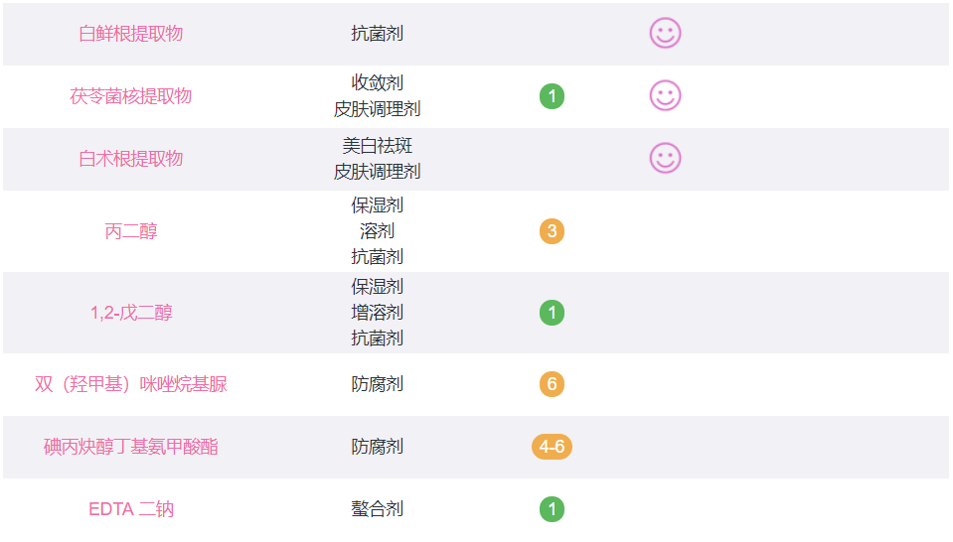Open the 1,2-戊二醇 ingredient link

pos(131,313)
